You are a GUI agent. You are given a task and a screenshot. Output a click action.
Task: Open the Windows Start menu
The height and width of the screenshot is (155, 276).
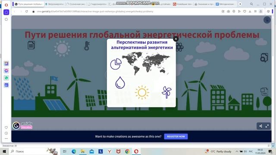[4, 151]
